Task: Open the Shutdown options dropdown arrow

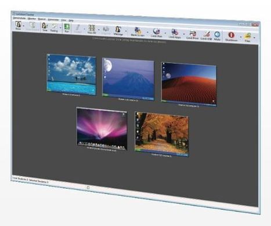Action: tap(241, 37)
